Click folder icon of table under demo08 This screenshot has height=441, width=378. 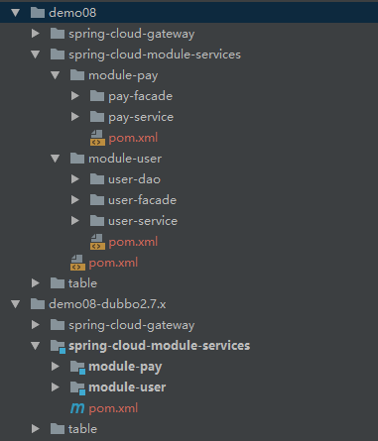[58, 283]
